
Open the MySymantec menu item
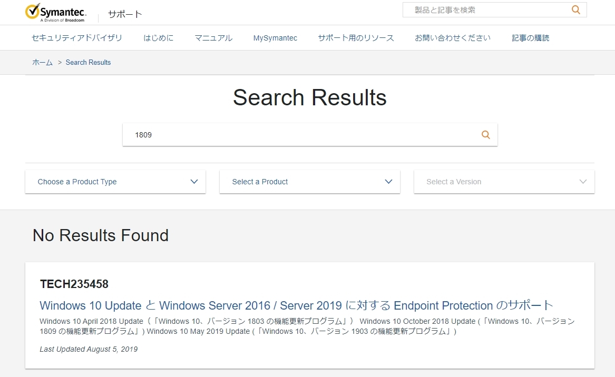(x=275, y=38)
